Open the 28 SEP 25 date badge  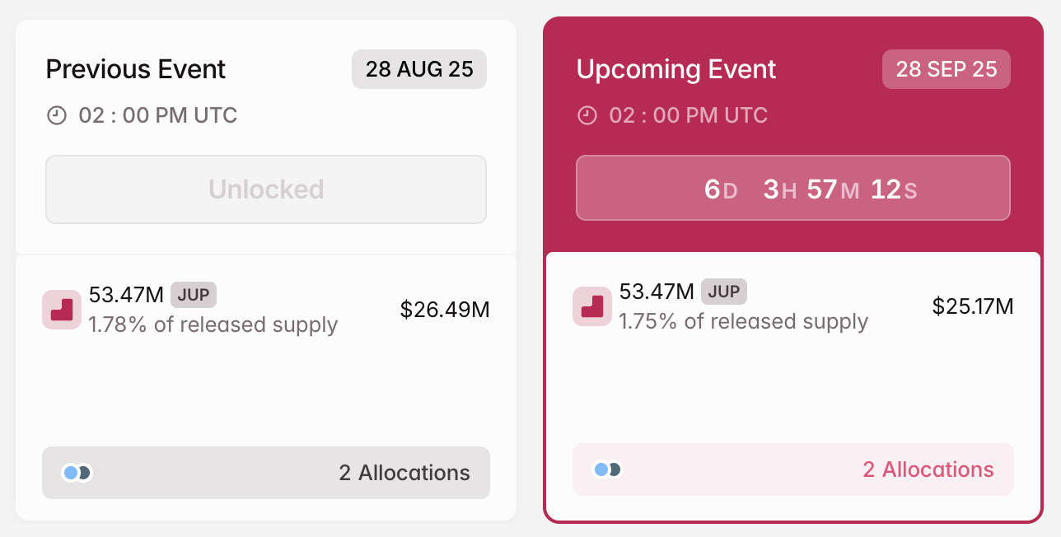click(946, 69)
